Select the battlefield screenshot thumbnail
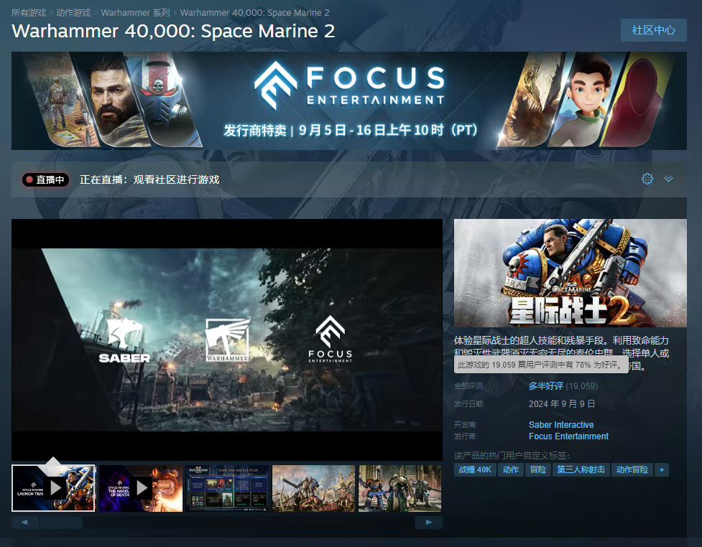 tap(313, 488)
